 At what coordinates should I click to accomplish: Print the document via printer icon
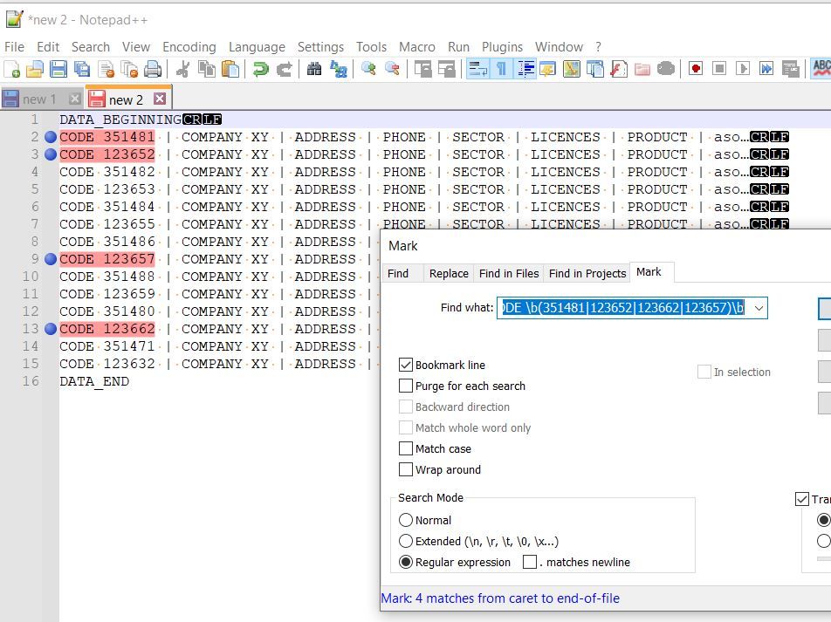(x=153, y=69)
